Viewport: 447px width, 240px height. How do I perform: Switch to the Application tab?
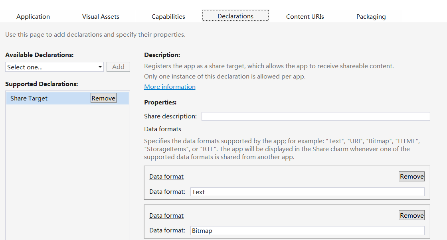33,16
